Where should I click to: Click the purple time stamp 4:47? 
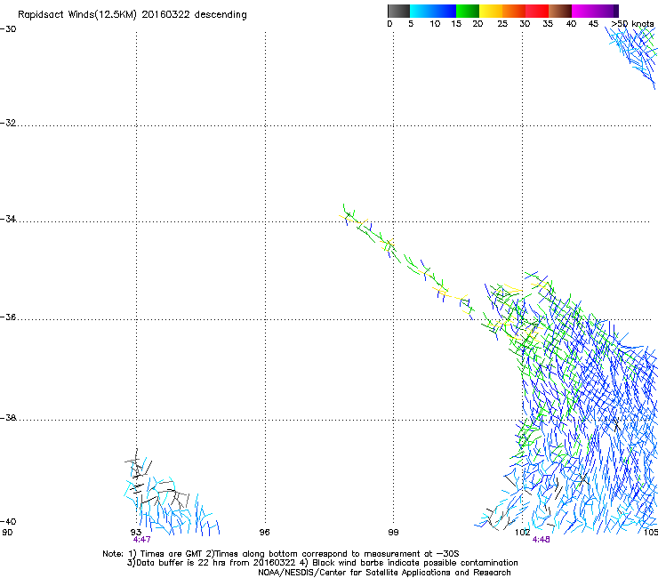[x=142, y=540]
